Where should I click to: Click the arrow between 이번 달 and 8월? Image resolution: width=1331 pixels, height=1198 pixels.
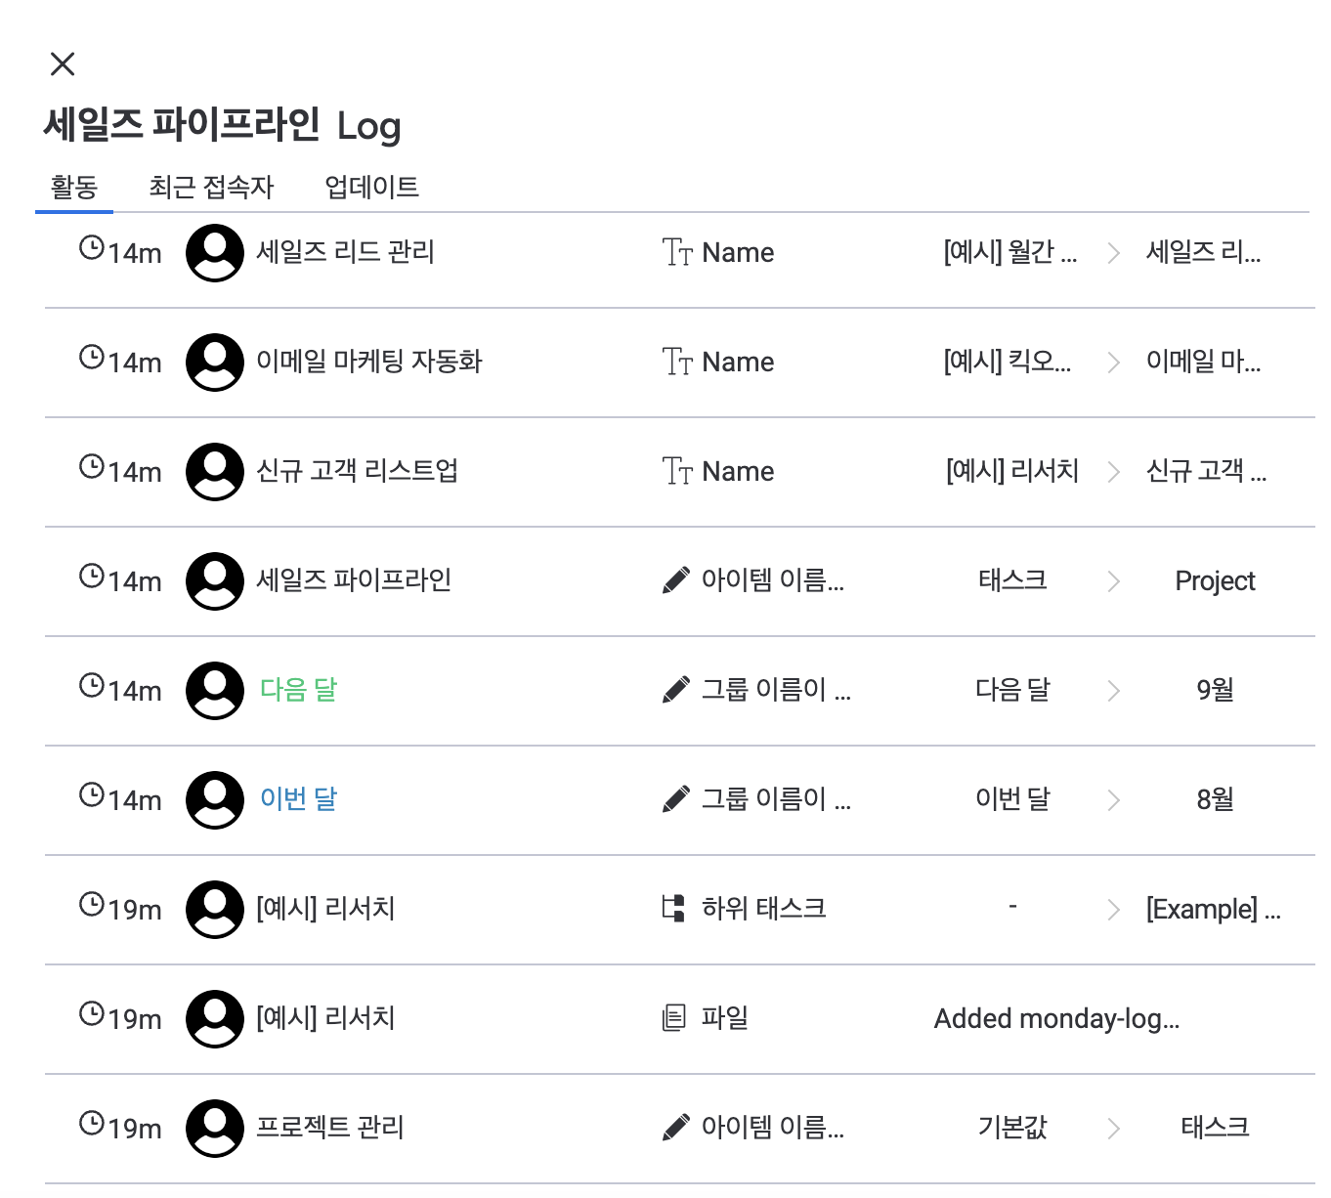click(1113, 801)
